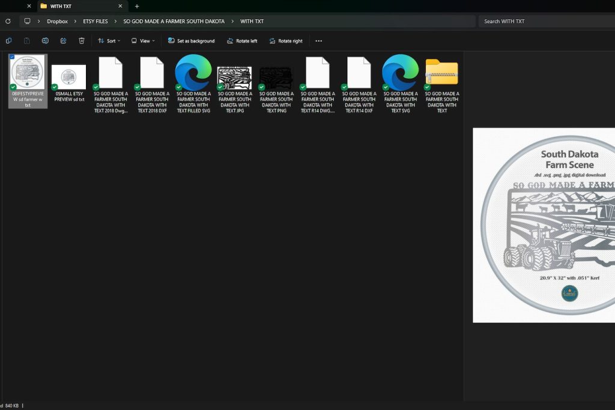The image size is (615, 410).
Task: Select the zipped folder file icon
Action: click(441, 73)
